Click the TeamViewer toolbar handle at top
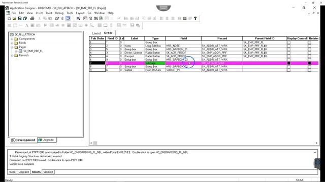Viewport: 325px width, 182px height. [164, 8]
